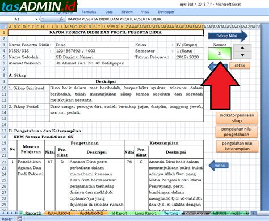Switch to the Id Raport sheet tab
The width and height of the screenshot is (269, 221).
point(119,213)
